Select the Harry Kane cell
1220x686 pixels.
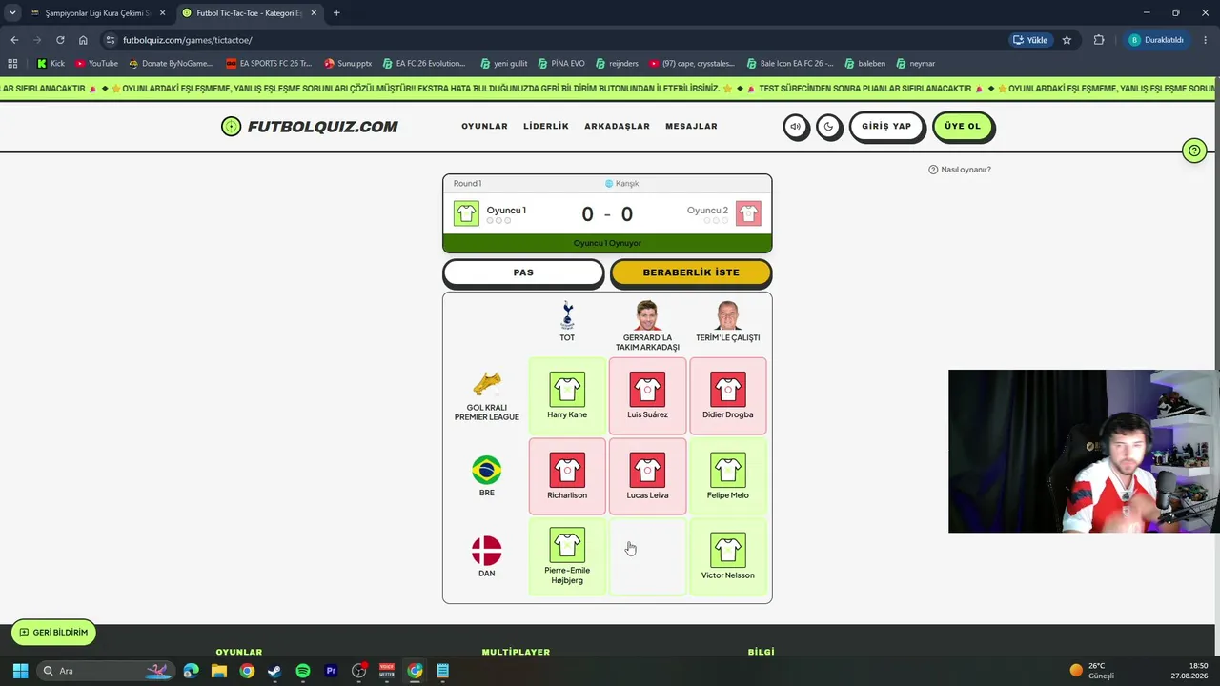point(567,395)
